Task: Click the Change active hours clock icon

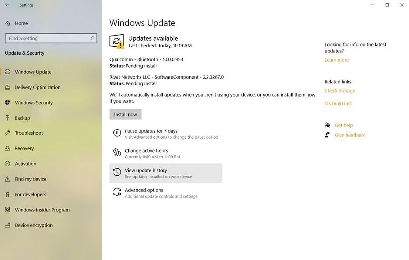Action: 117,152
